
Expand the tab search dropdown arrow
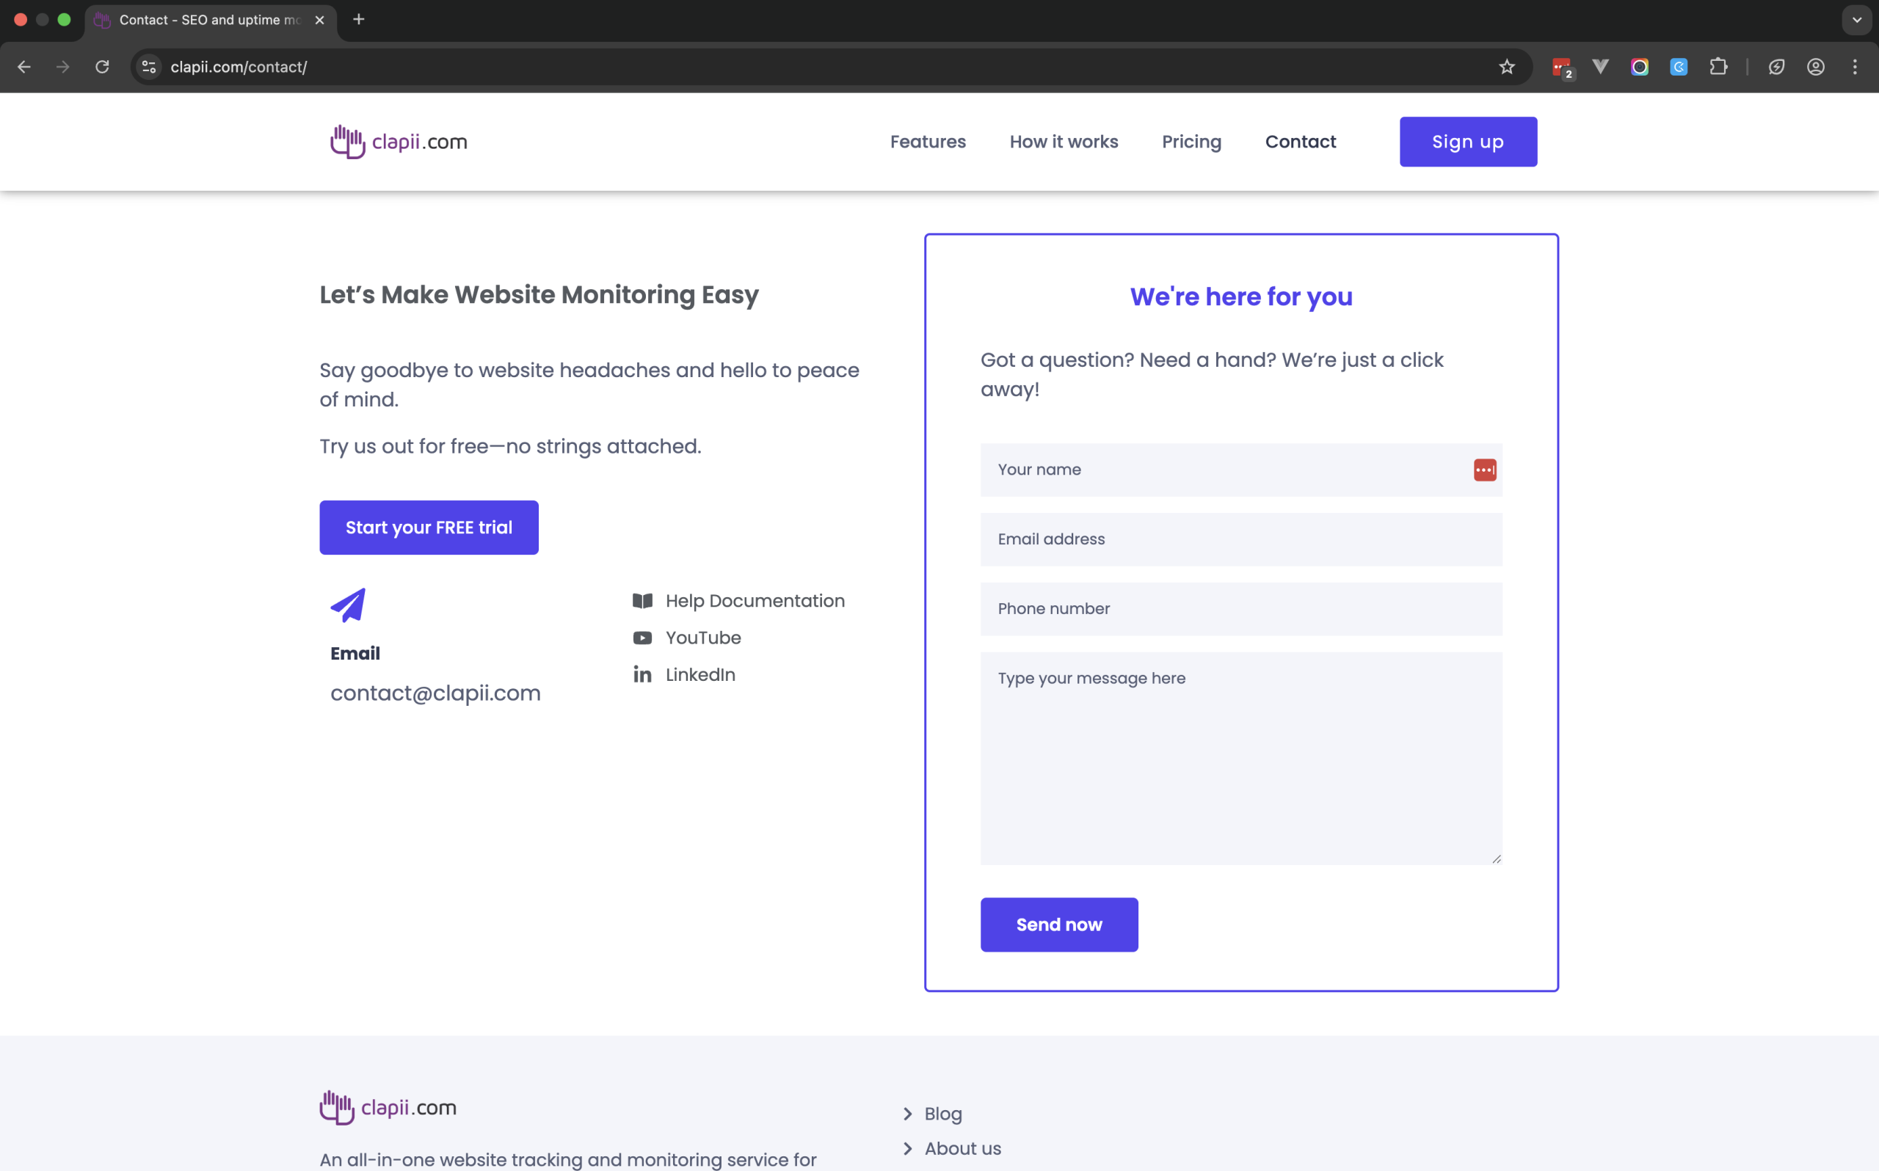click(1856, 20)
